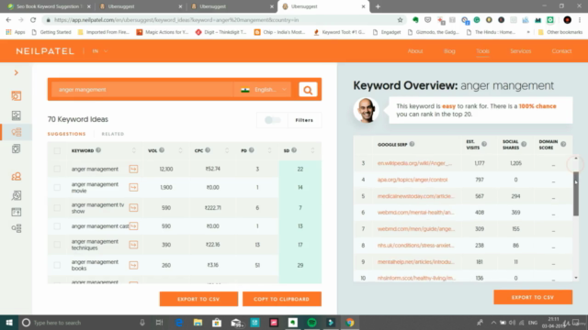Click Export to CSV under keyword overview
Image resolution: width=588 pixels, height=330 pixels.
coord(533,297)
